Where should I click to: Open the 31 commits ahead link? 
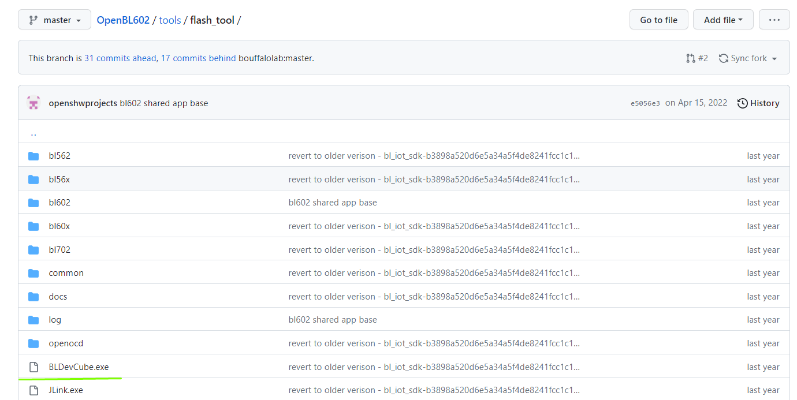[x=120, y=58]
